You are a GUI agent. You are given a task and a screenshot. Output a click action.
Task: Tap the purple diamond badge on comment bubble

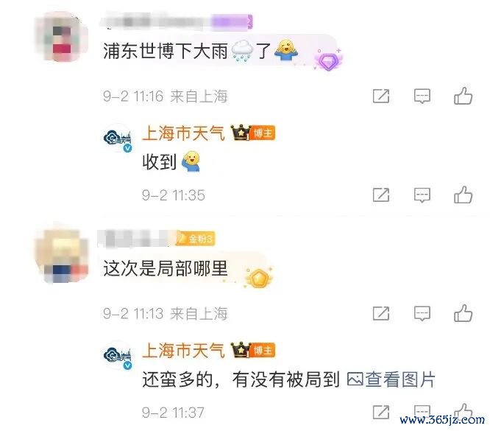point(328,60)
